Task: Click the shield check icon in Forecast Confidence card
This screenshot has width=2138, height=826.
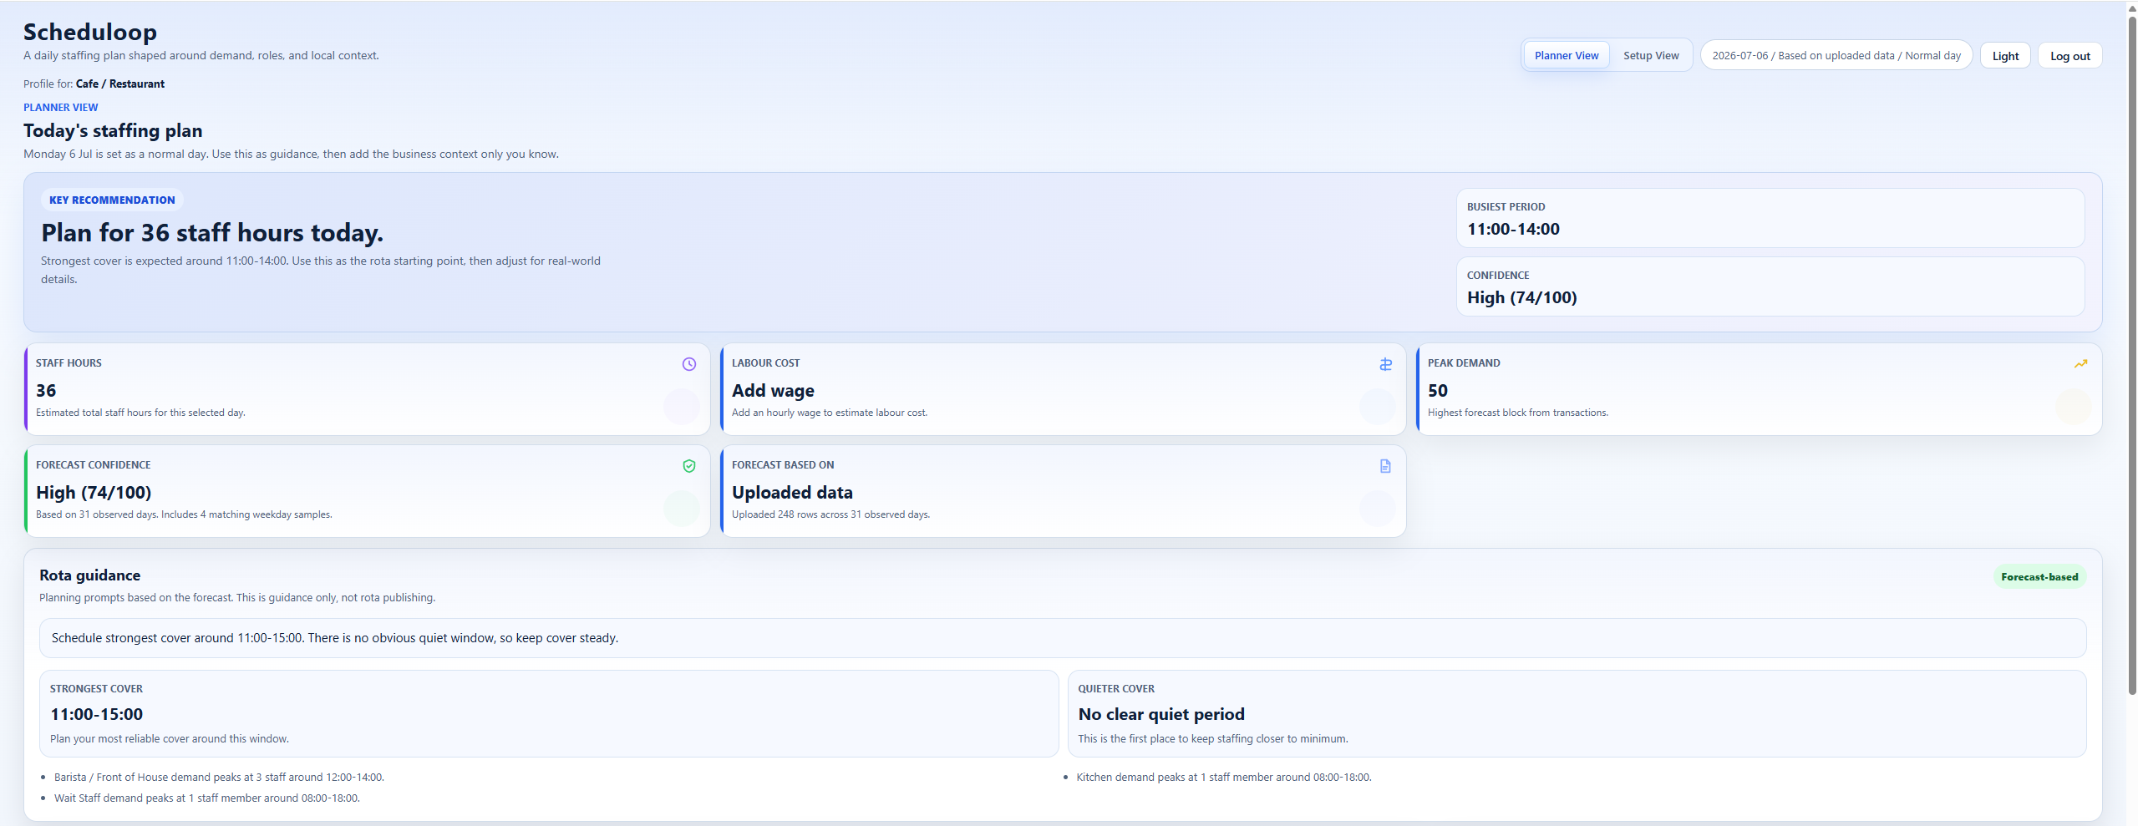Action: (688, 466)
